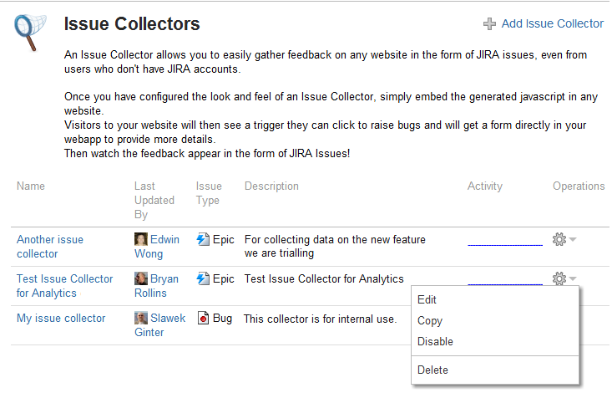
Task: Open the My issue collector link
Action: point(61,319)
